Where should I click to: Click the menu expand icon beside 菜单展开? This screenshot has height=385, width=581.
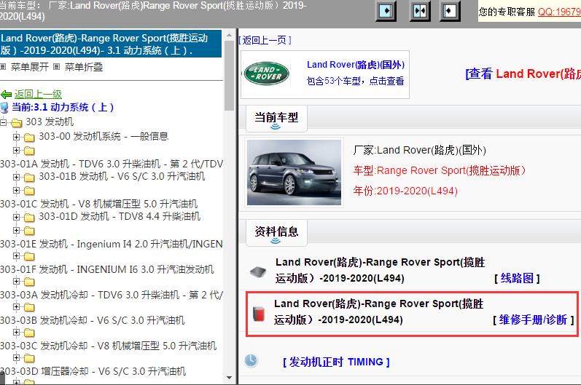point(3,67)
